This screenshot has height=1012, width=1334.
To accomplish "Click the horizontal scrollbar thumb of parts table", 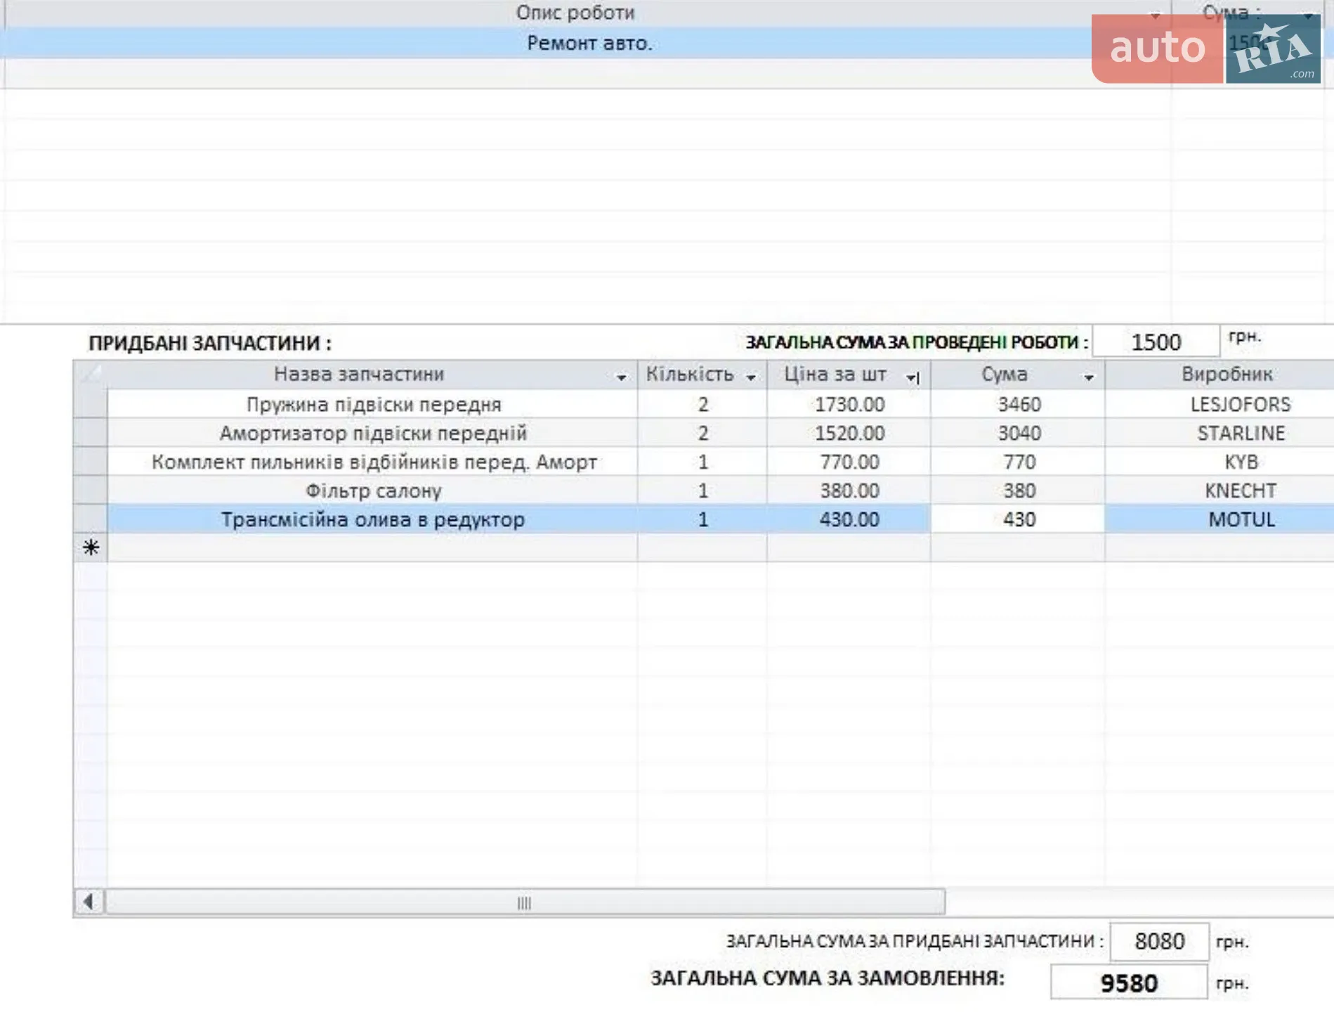I will tap(524, 902).
